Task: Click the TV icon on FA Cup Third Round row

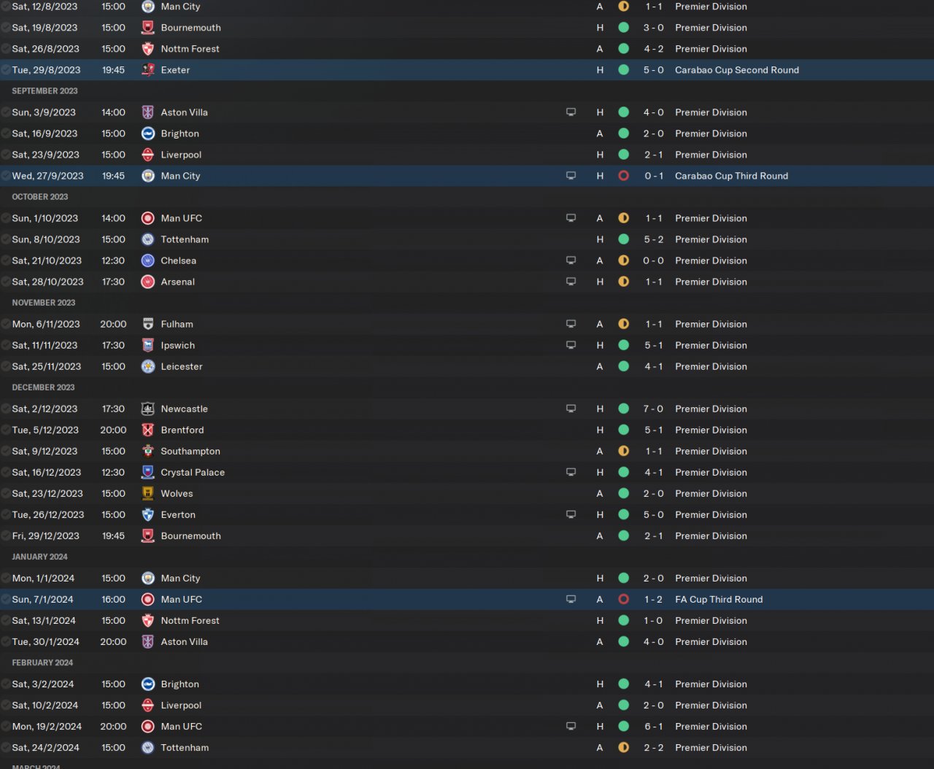Action: (571, 599)
